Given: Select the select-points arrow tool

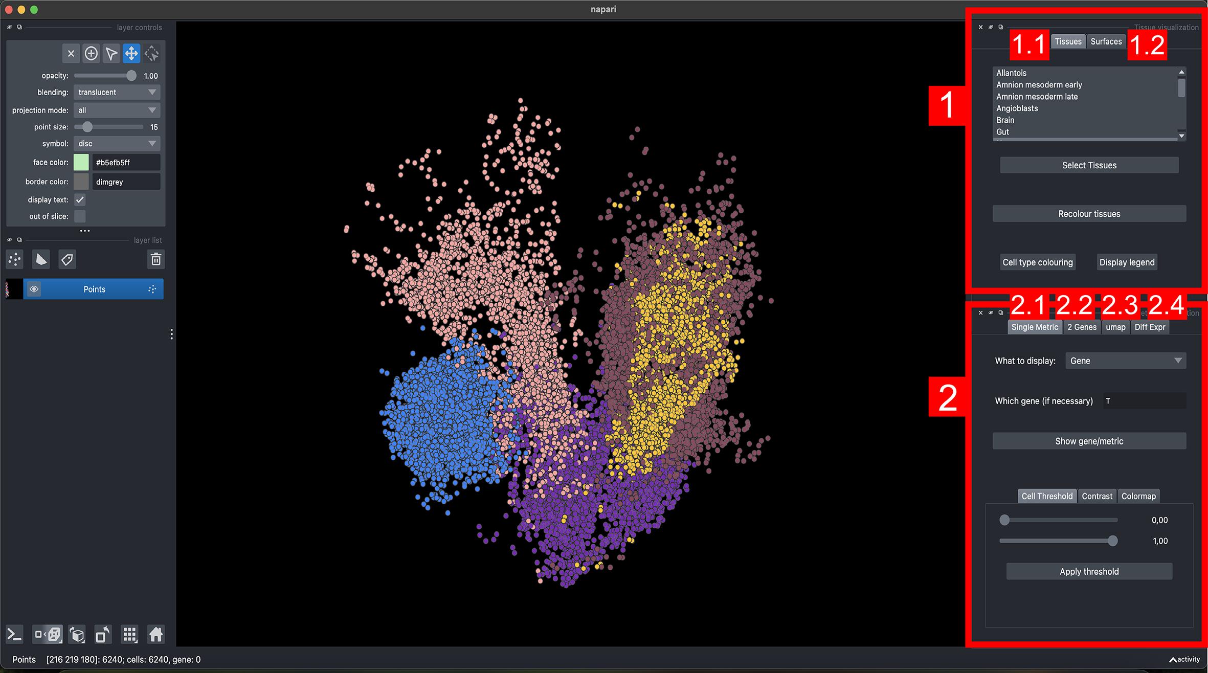Looking at the screenshot, I should click(x=111, y=53).
